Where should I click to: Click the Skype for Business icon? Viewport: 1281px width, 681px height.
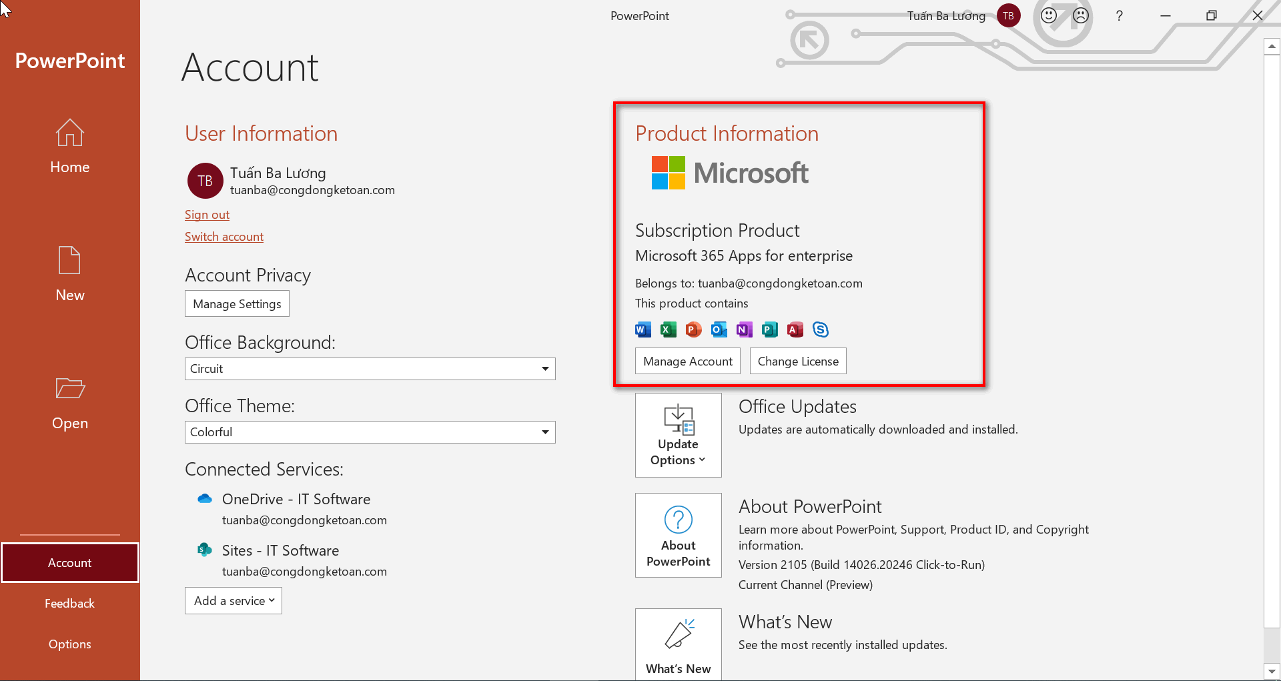pos(821,329)
